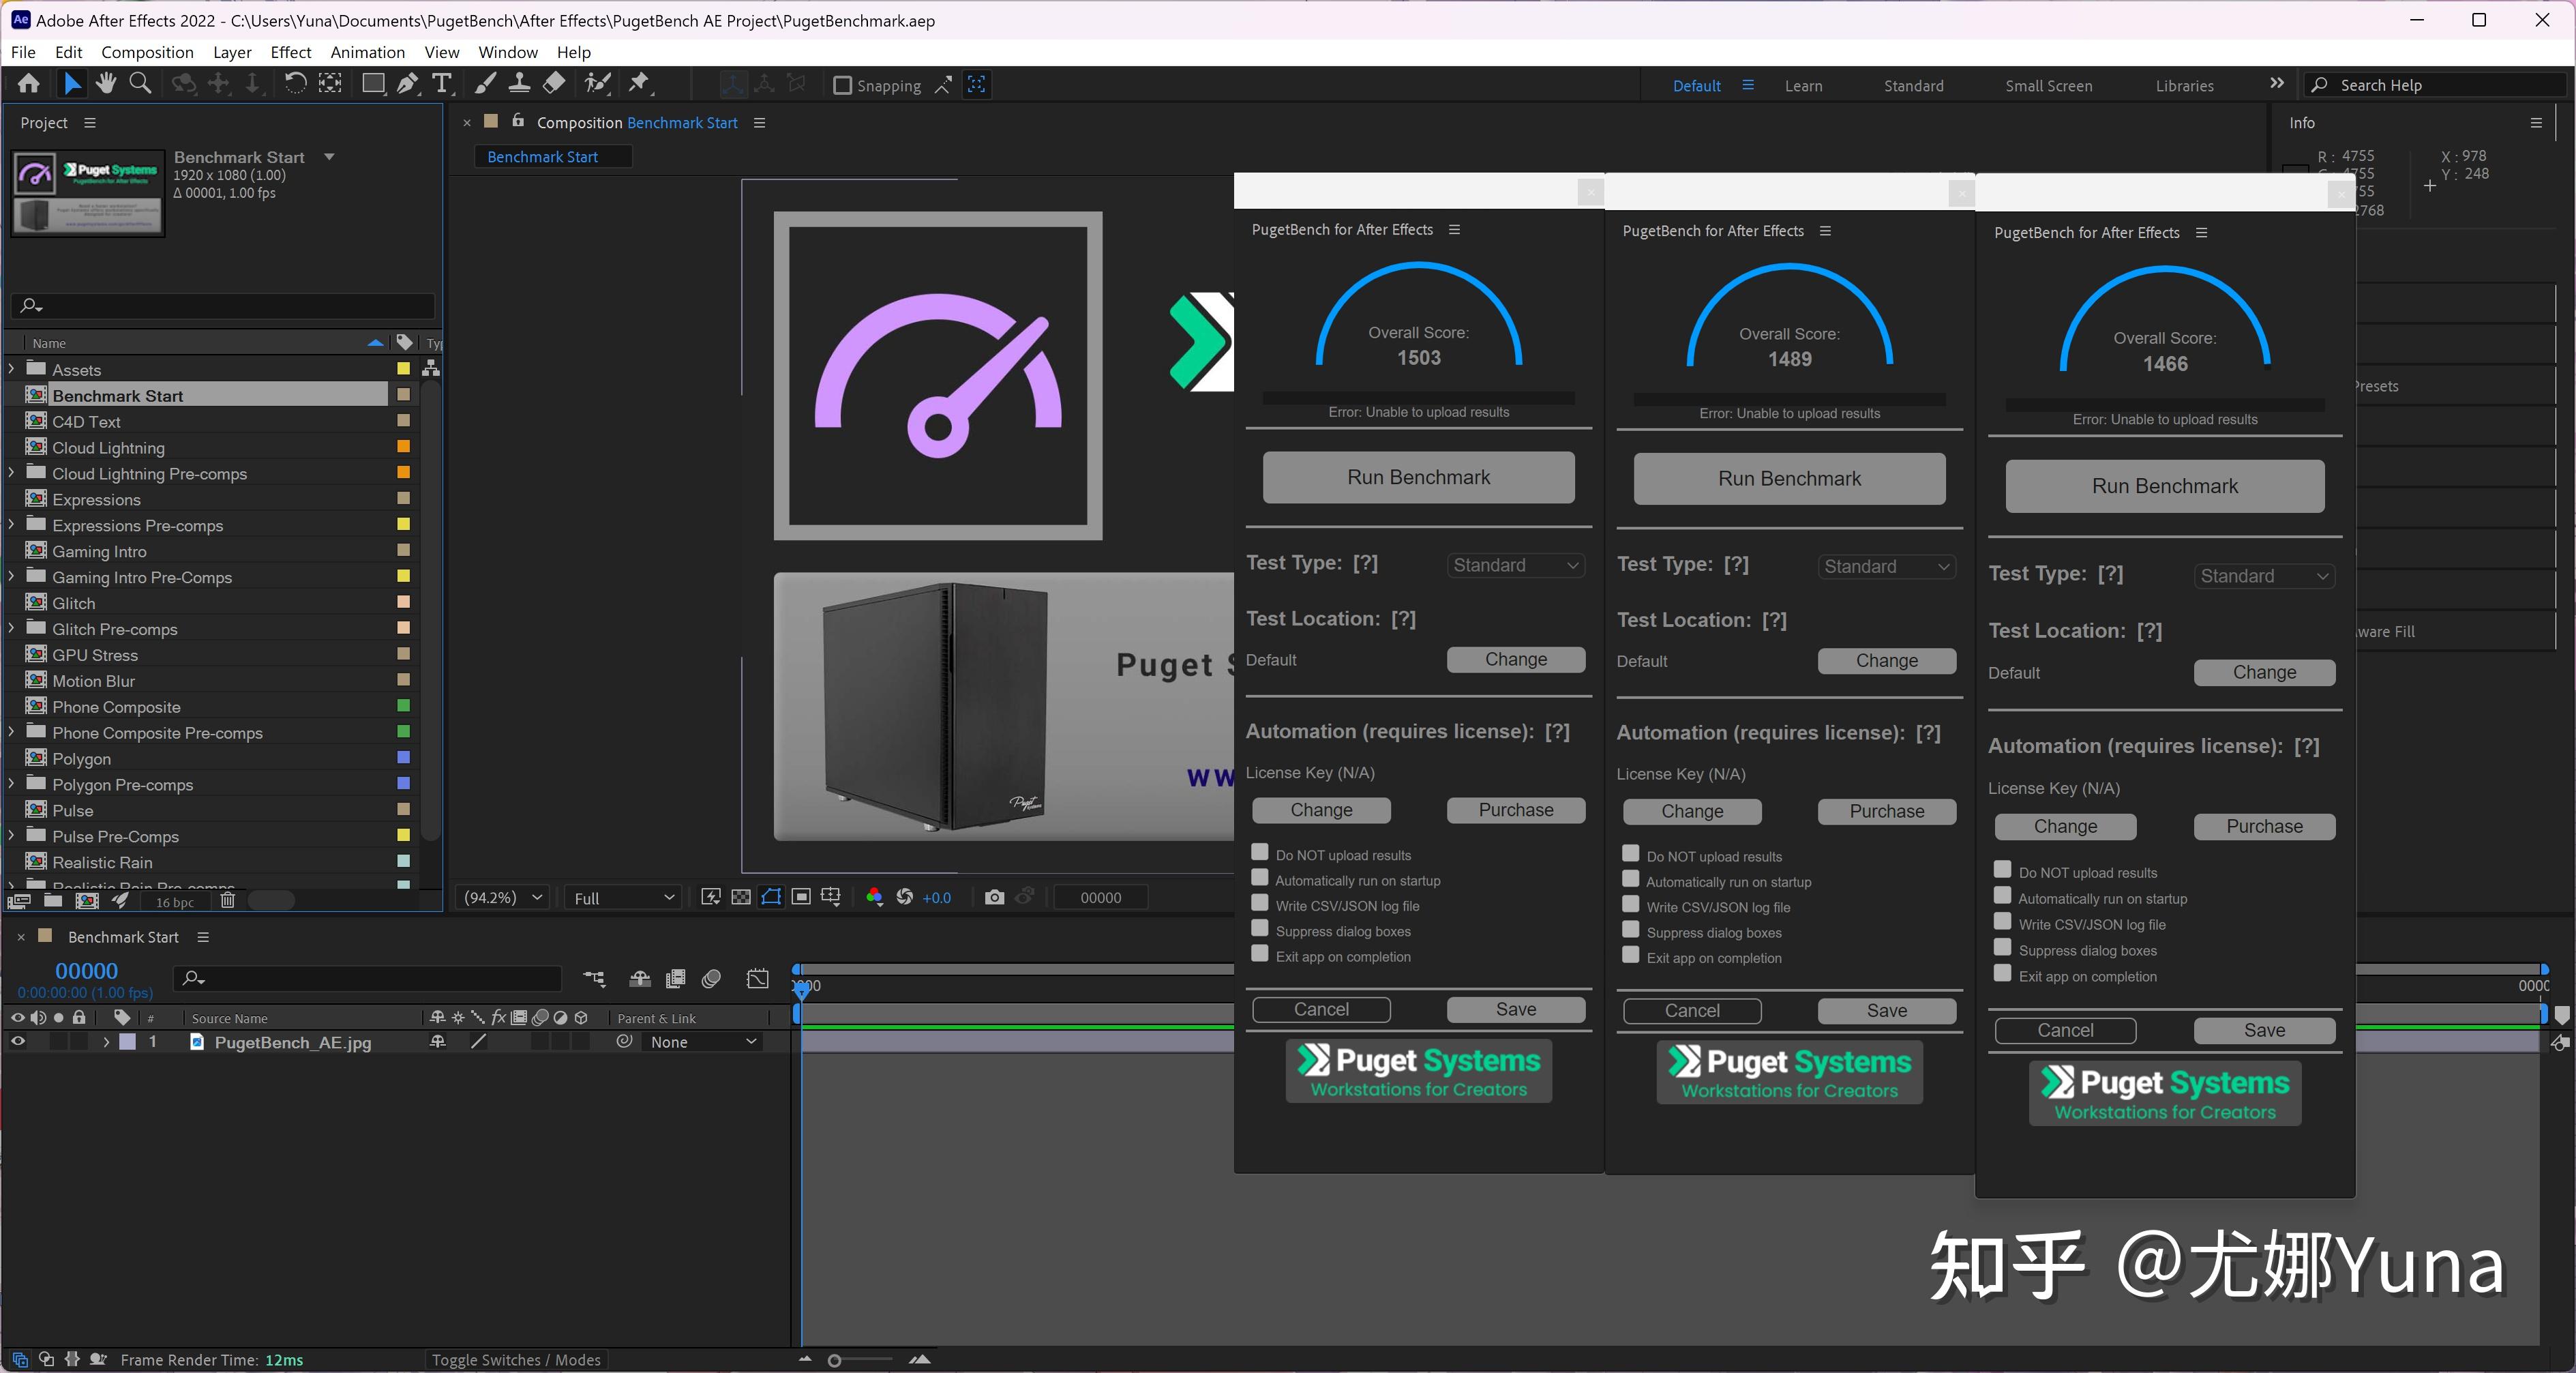Hide PugetBench_AE.jpg layer with eye toggle

18,1041
